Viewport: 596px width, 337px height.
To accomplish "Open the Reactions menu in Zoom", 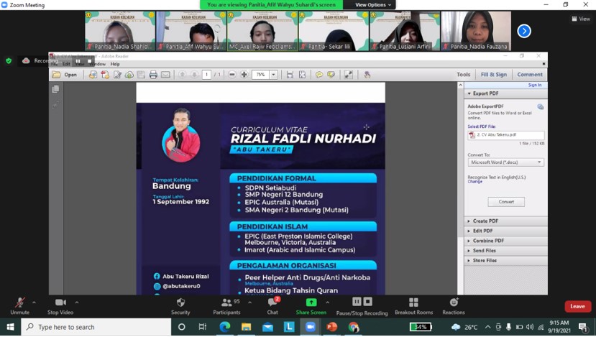I will (x=453, y=306).
